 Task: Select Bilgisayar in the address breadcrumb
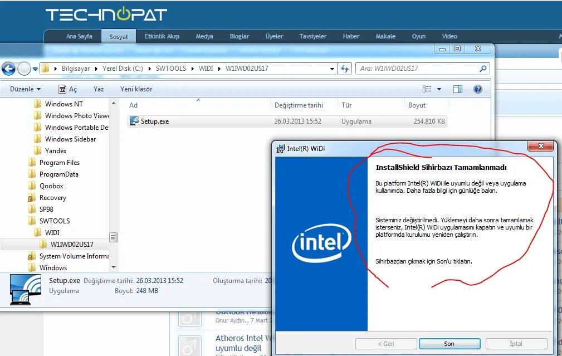coord(76,69)
